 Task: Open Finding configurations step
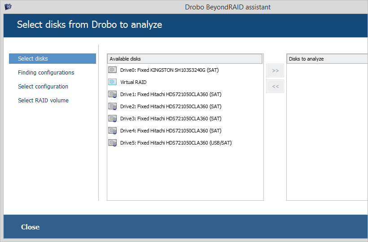click(46, 73)
